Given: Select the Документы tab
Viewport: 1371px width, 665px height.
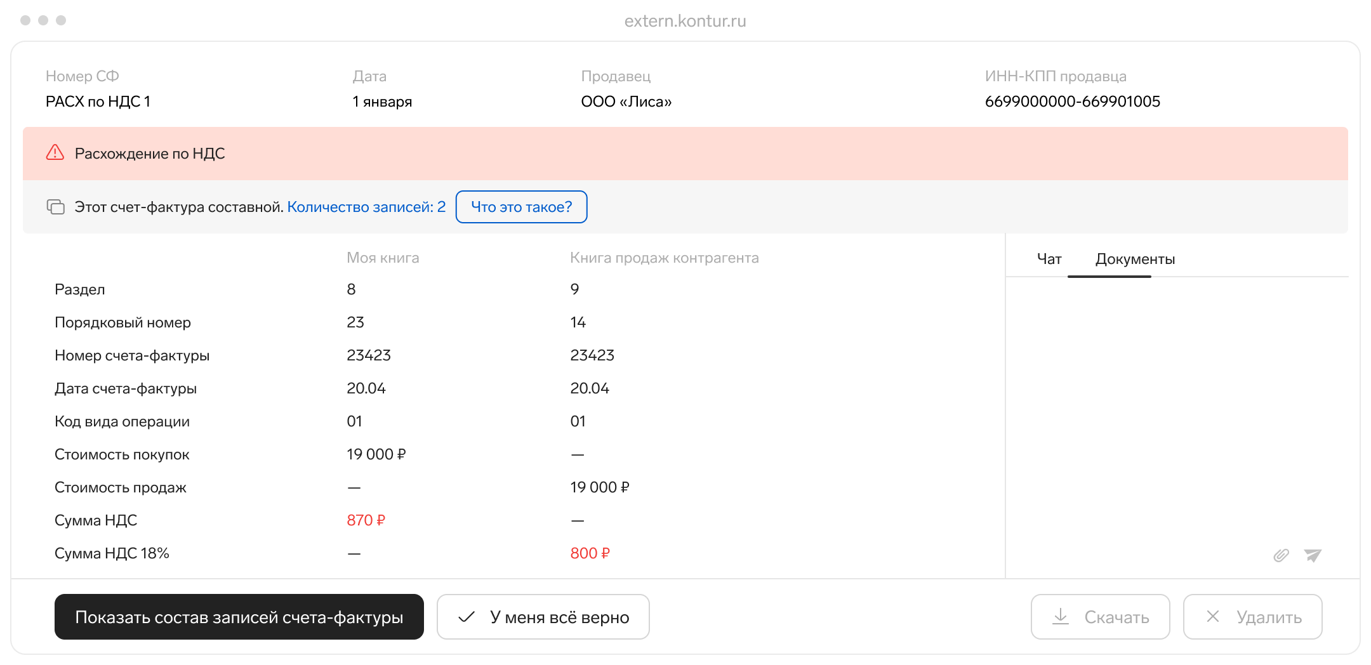Looking at the screenshot, I should click(1135, 259).
